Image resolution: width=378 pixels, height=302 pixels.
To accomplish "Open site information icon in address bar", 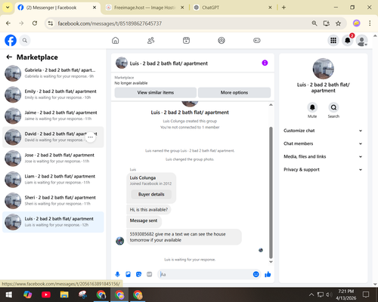I will pos(51,23).
